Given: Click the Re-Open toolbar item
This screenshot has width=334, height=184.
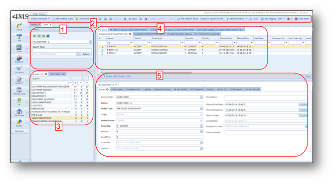Looking at the screenshot, I should 131,19.
